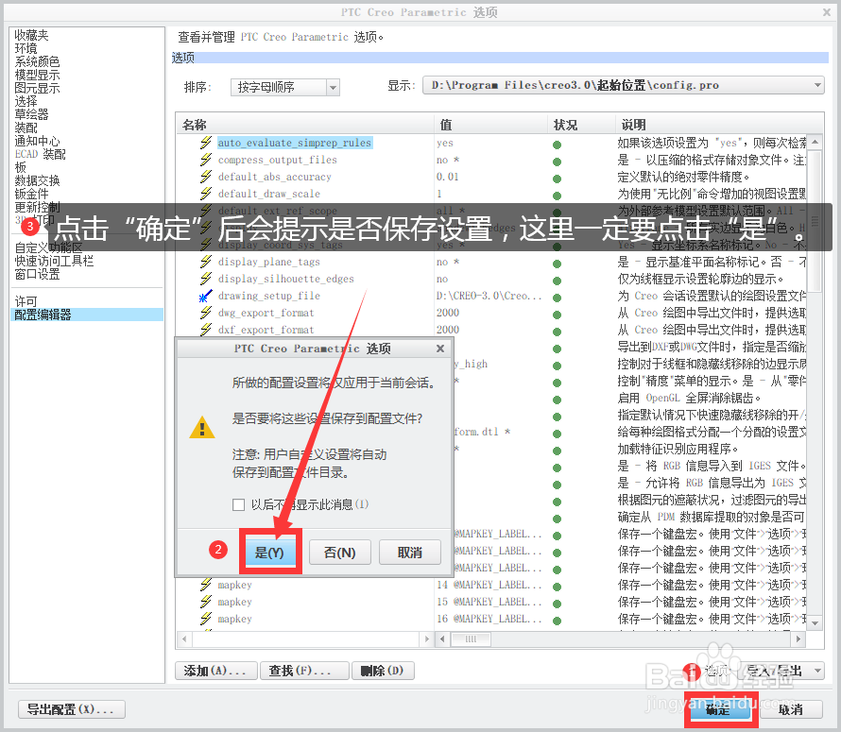Click lightning icon beside auto_evaluate_simprep_rules
Screen dimensions: 841x732
coord(205,143)
